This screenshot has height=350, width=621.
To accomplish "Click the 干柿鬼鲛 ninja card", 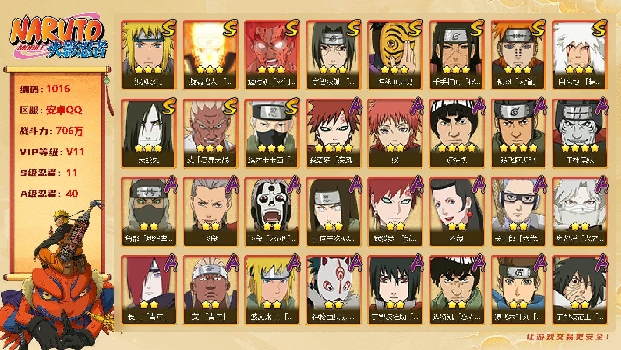I will pos(580,134).
